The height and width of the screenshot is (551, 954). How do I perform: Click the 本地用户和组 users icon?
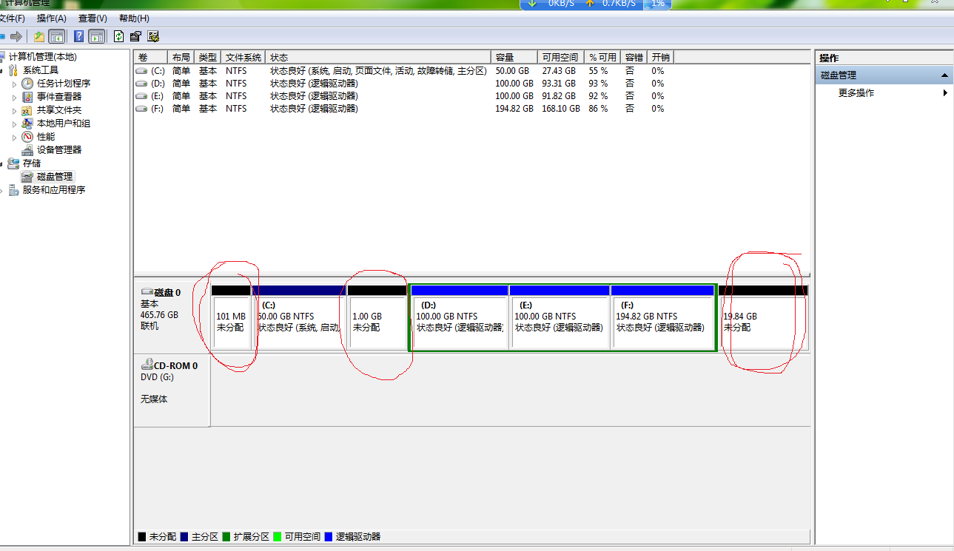(27, 124)
